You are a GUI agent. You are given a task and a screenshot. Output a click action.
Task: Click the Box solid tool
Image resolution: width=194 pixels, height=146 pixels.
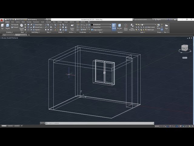pyautogui.click(x=2, y=26)
